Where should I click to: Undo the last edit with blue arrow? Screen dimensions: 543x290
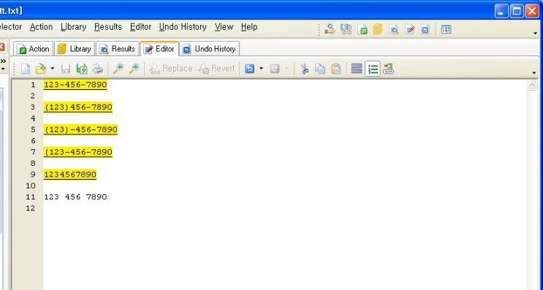pyautogui.click(x=249, y=69)
